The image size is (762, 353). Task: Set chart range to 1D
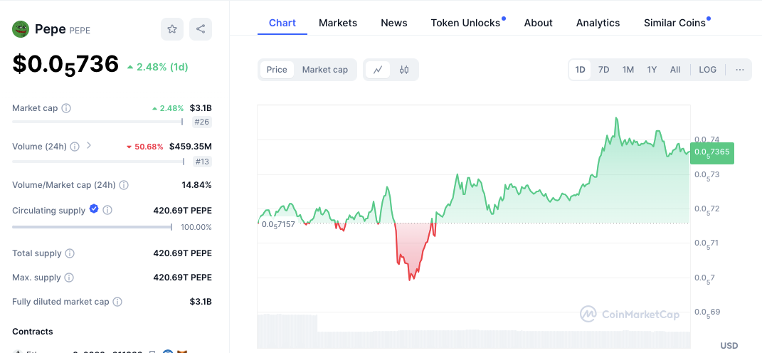tap(580, 70)
